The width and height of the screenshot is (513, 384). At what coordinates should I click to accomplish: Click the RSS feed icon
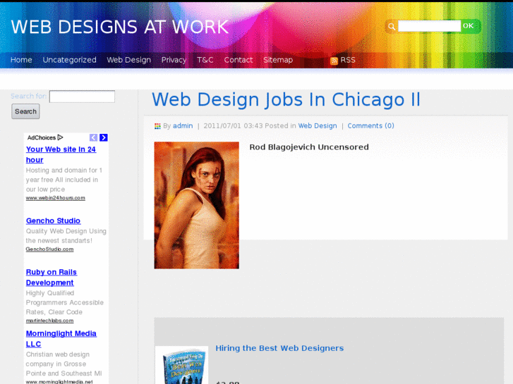pyautogui.click(x=334, y=61)
